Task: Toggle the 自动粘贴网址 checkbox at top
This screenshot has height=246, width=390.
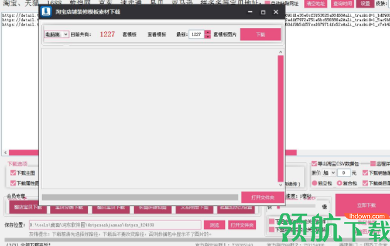Action: pyautogui.click(x=267, y=3)
